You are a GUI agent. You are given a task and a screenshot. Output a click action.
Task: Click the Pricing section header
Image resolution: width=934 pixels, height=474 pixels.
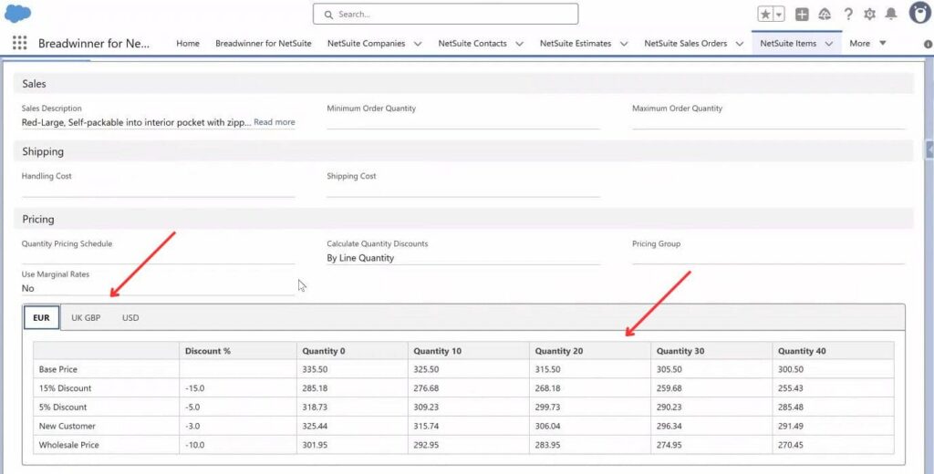[x=463, y=219]
